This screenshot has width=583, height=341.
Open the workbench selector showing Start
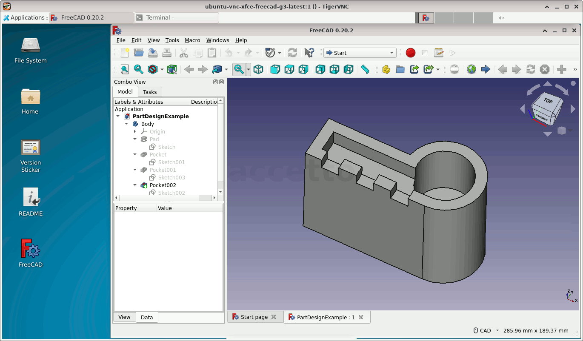(360, 53)
